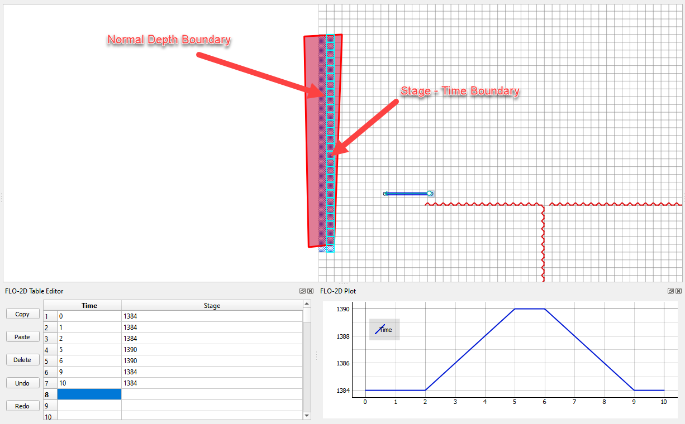The image size is (685, 424).
Task: Click the Time cell in row 4
Action: pos(89,350)
